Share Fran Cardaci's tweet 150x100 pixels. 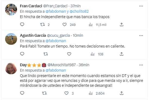(x=121, y=25)
